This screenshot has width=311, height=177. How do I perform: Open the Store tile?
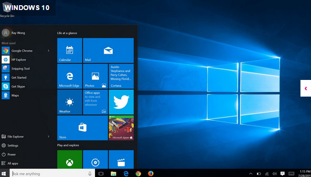83,128
